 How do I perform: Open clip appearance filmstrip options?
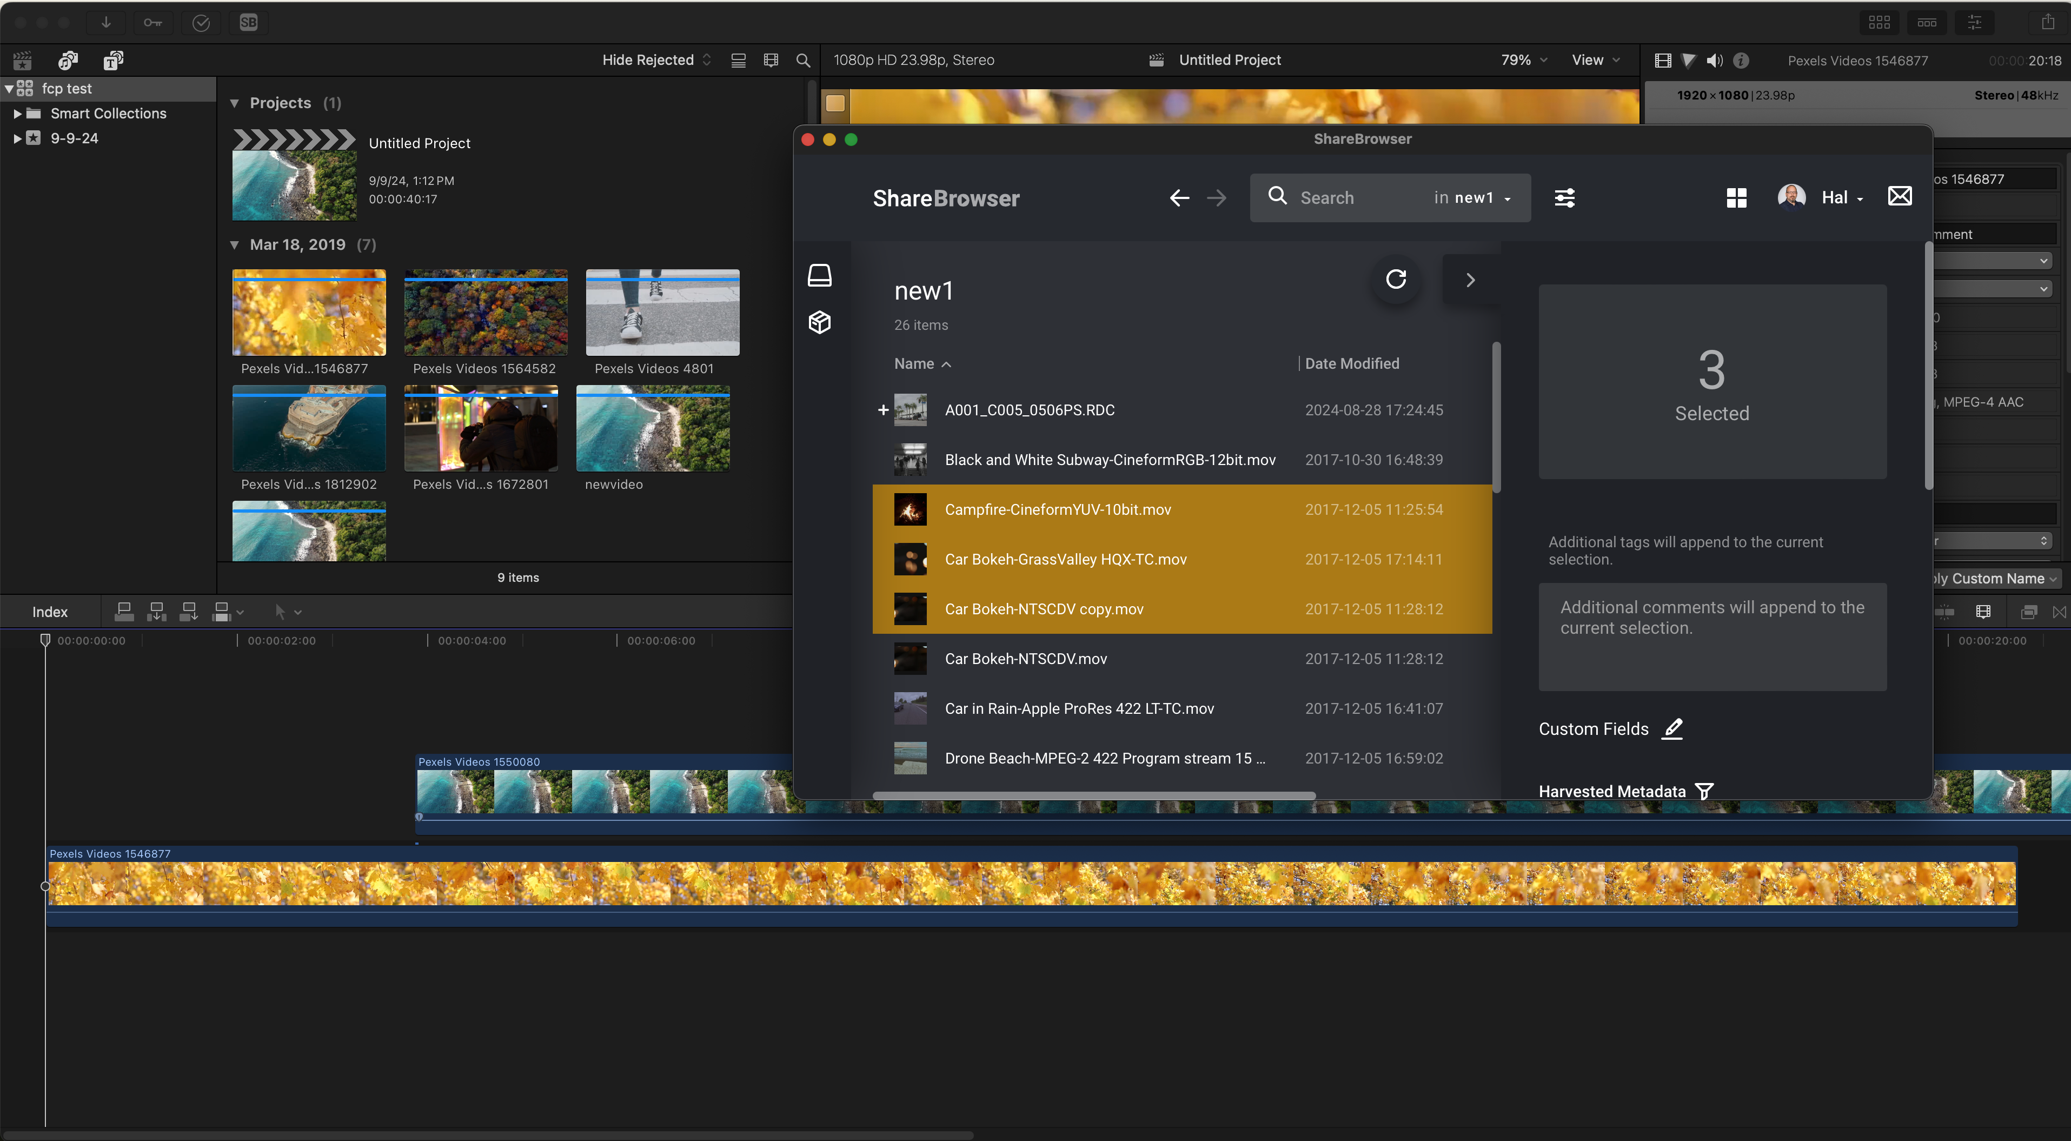770,61
